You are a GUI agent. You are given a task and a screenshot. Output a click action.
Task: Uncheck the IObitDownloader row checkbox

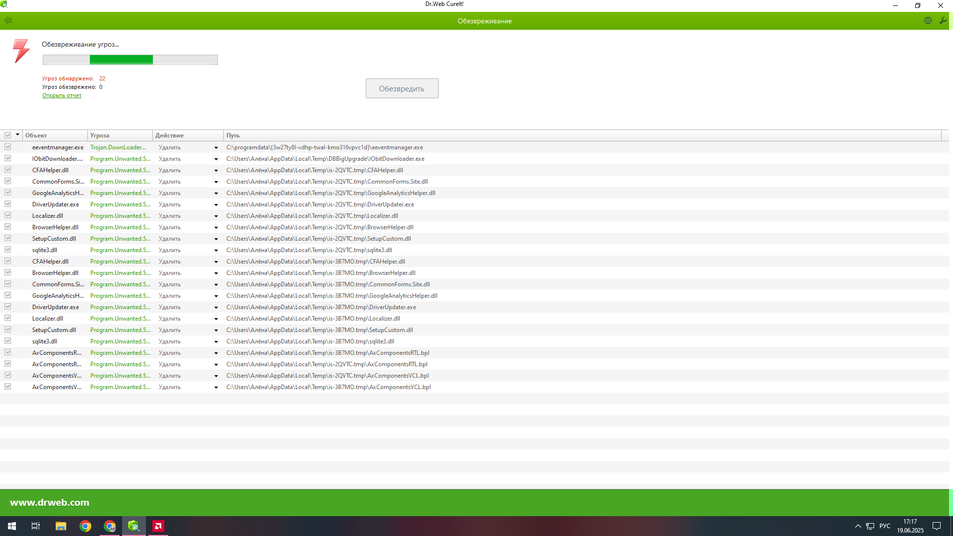pos(8,158)
